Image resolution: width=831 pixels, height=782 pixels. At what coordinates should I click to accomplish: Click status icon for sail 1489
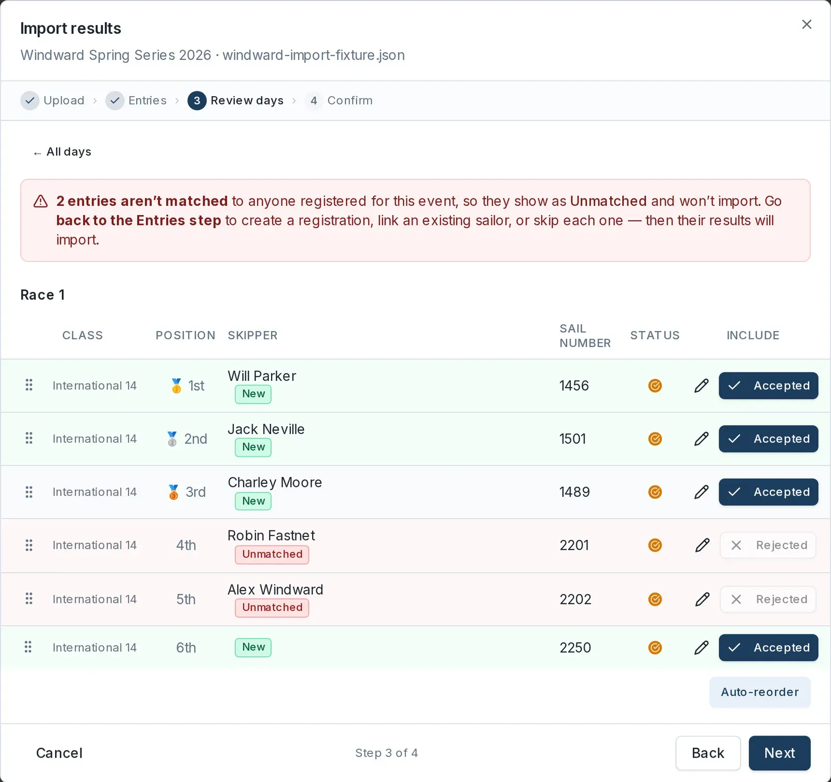click(655, 492)
